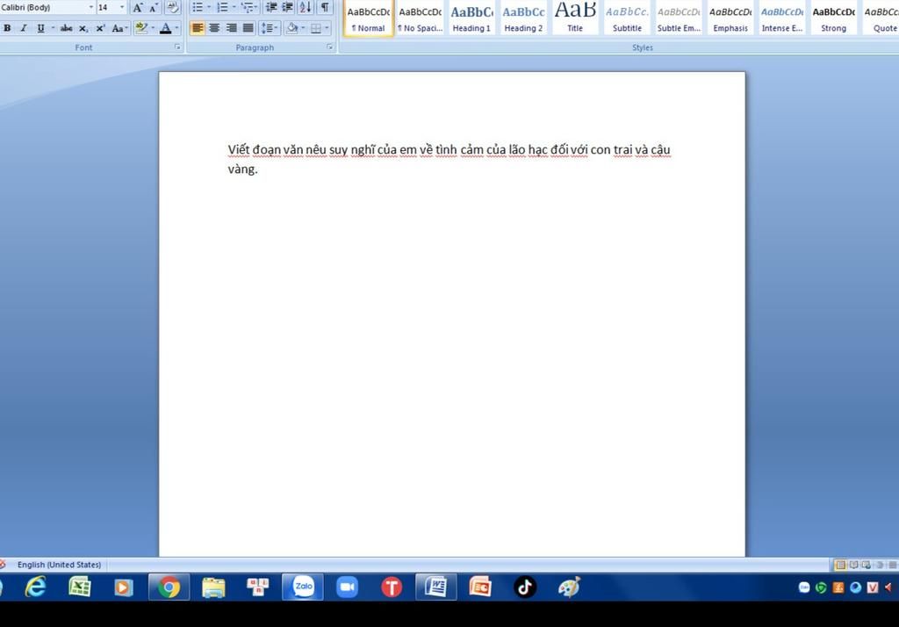Insert a bulleted list with the Bullets icon

click(198, 7)
